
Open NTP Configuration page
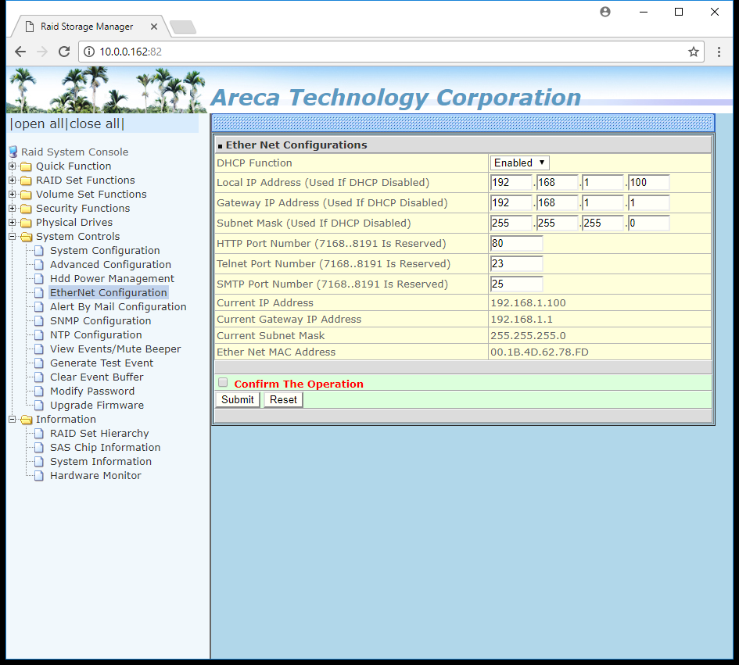click(96, 335)
